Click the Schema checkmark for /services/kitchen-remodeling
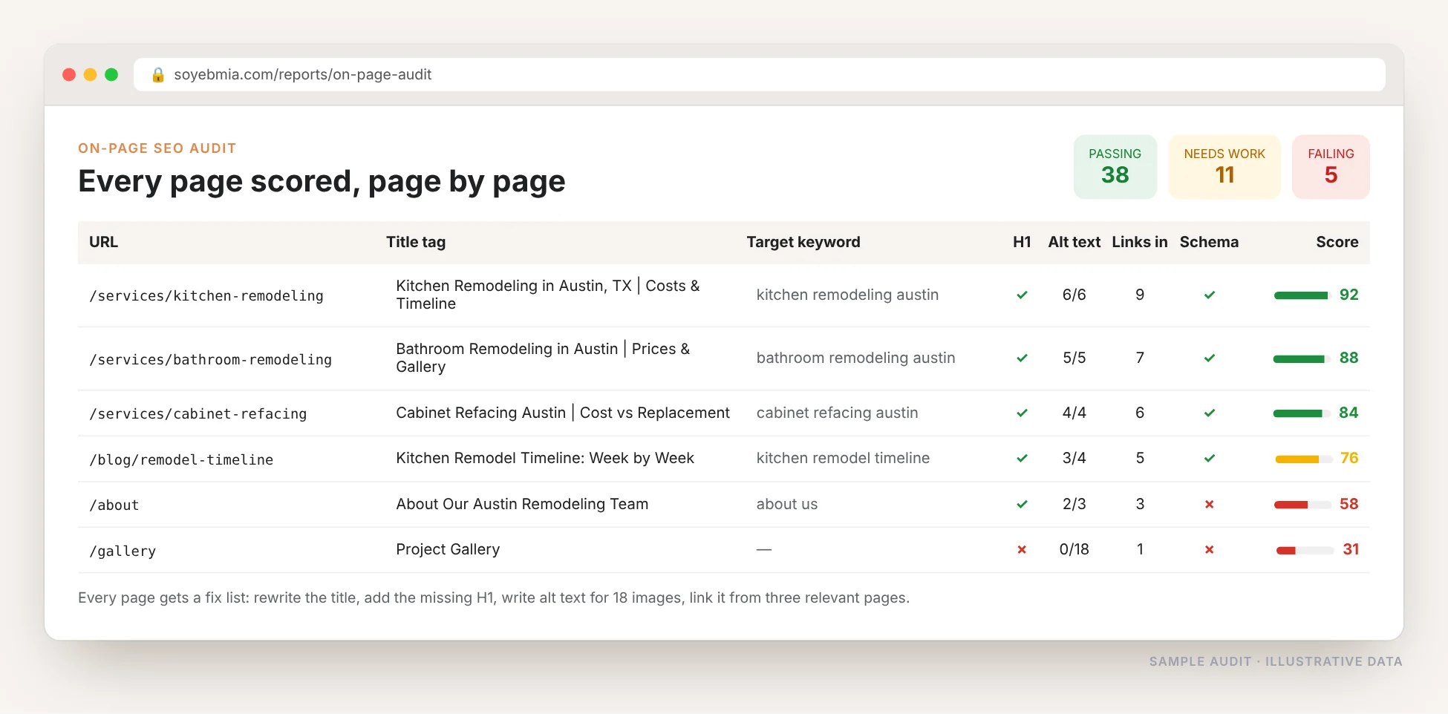Viewport: 1448px width, 714px height. coord(1209,295)
